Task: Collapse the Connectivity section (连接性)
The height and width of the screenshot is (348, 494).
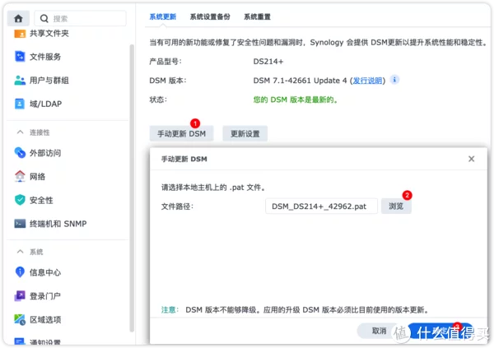Action: coord(20,132)
